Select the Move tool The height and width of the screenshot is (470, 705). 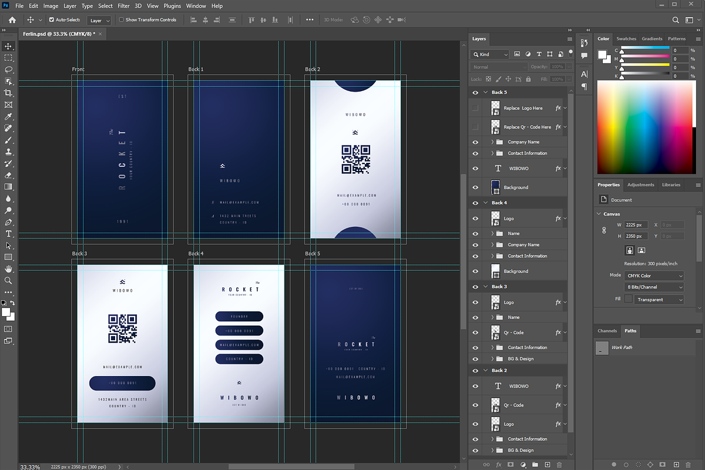(x=8, y=46)
